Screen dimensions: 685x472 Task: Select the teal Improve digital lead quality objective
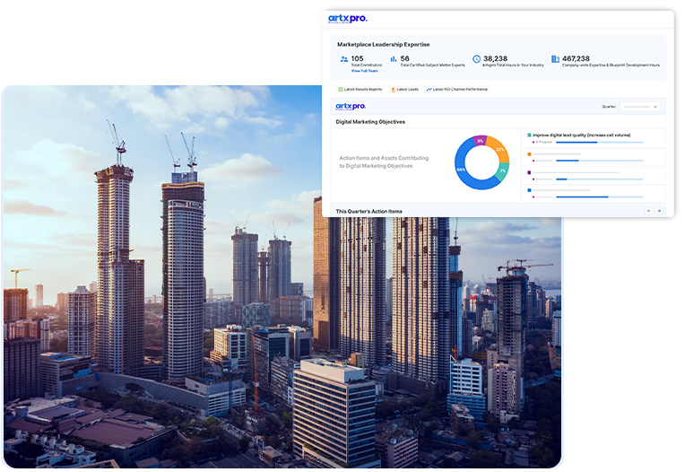click(583, 135)
